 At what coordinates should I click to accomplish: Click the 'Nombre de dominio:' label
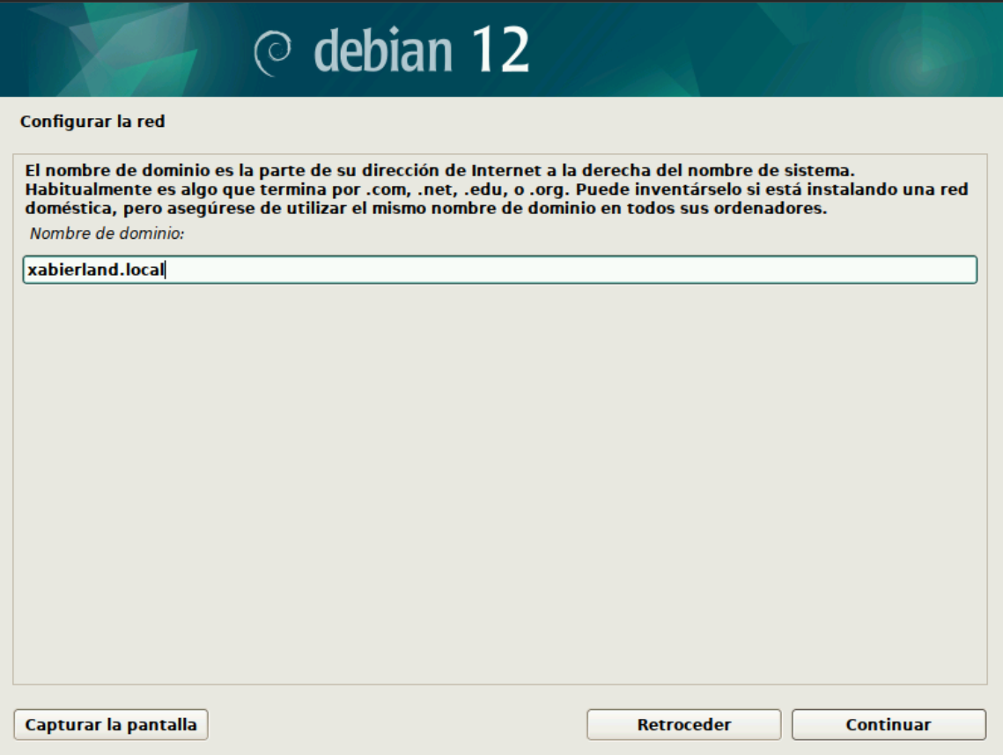[x=107, y=233]
